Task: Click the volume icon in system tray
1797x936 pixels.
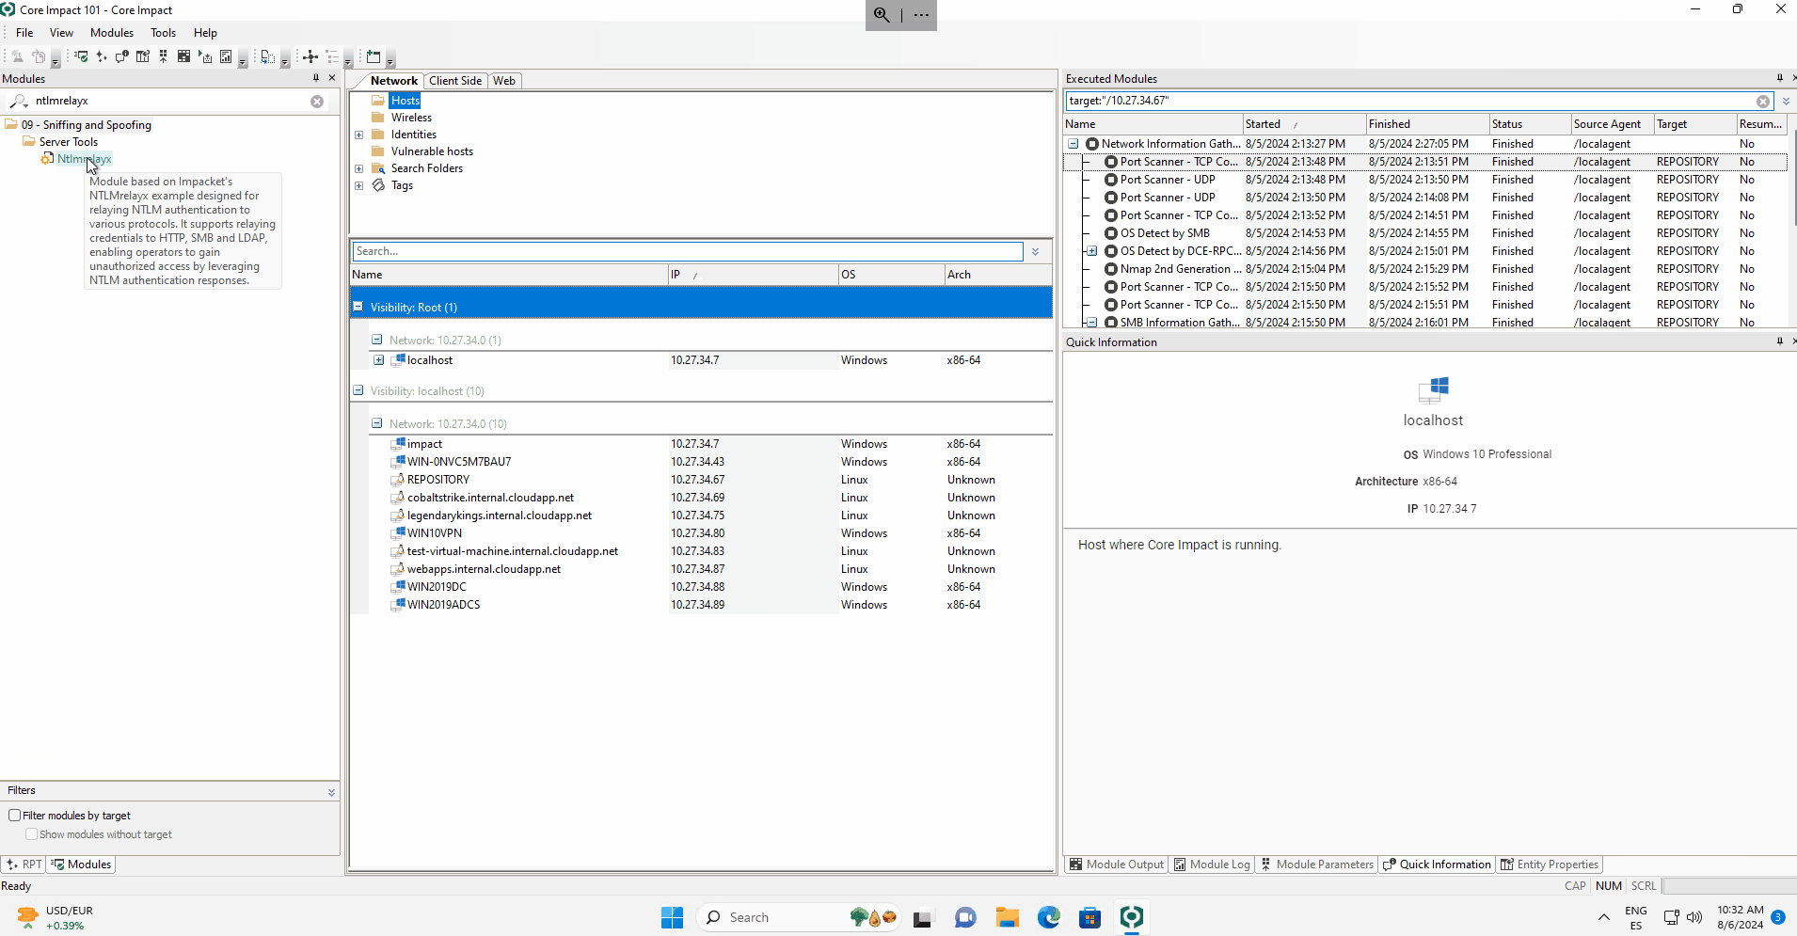Action: (x=1694, y=917)
